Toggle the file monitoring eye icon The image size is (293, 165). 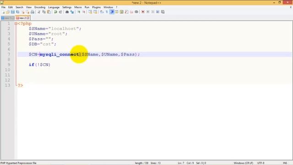[136, 12]
